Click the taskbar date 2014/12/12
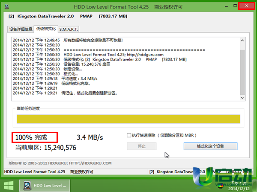257x192 pixels. (x=239, y=189)
